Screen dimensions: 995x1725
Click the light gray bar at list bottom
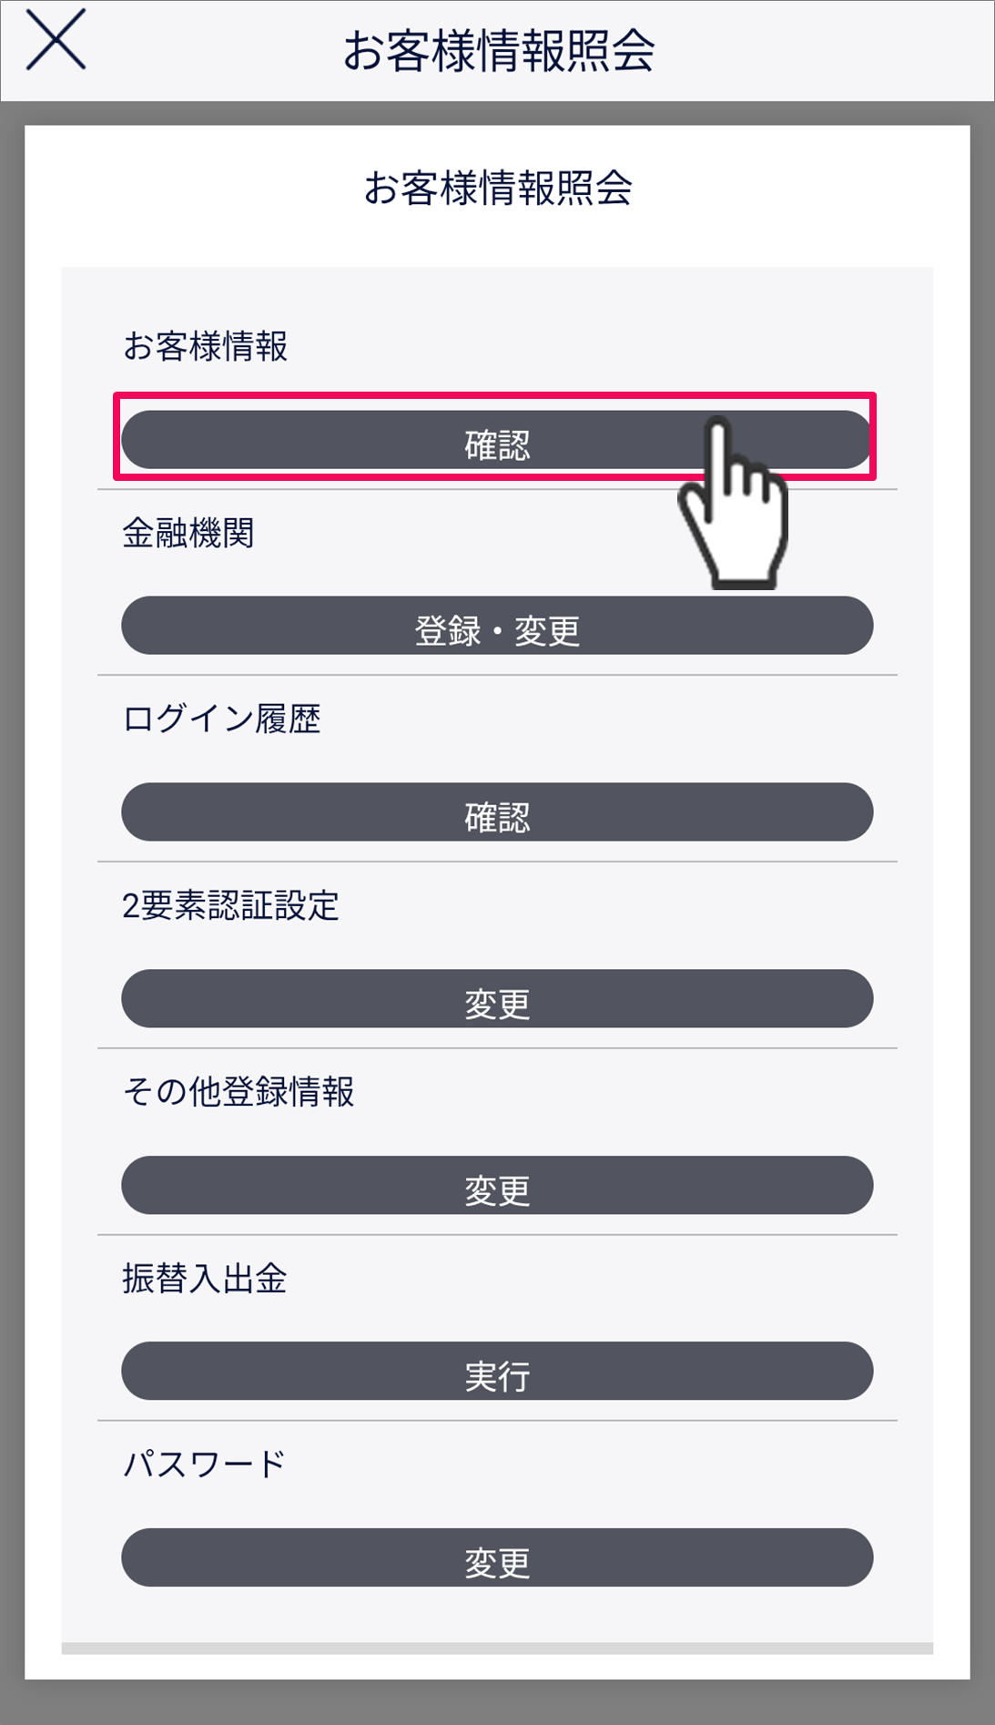(x=497, y=1648)
